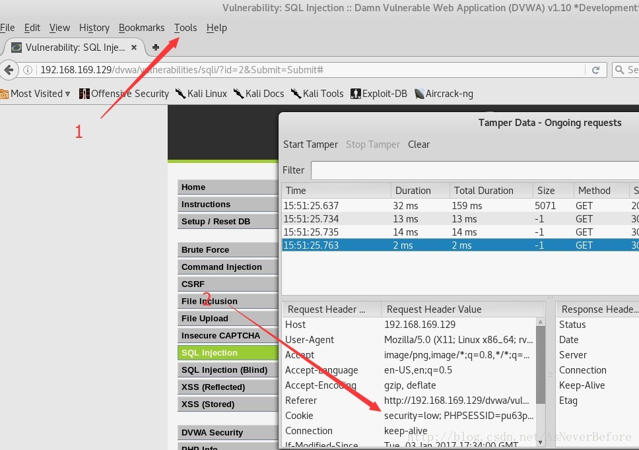Open XSS (Stored) page
Screen dimensions: 639x450
click(228, 404)
